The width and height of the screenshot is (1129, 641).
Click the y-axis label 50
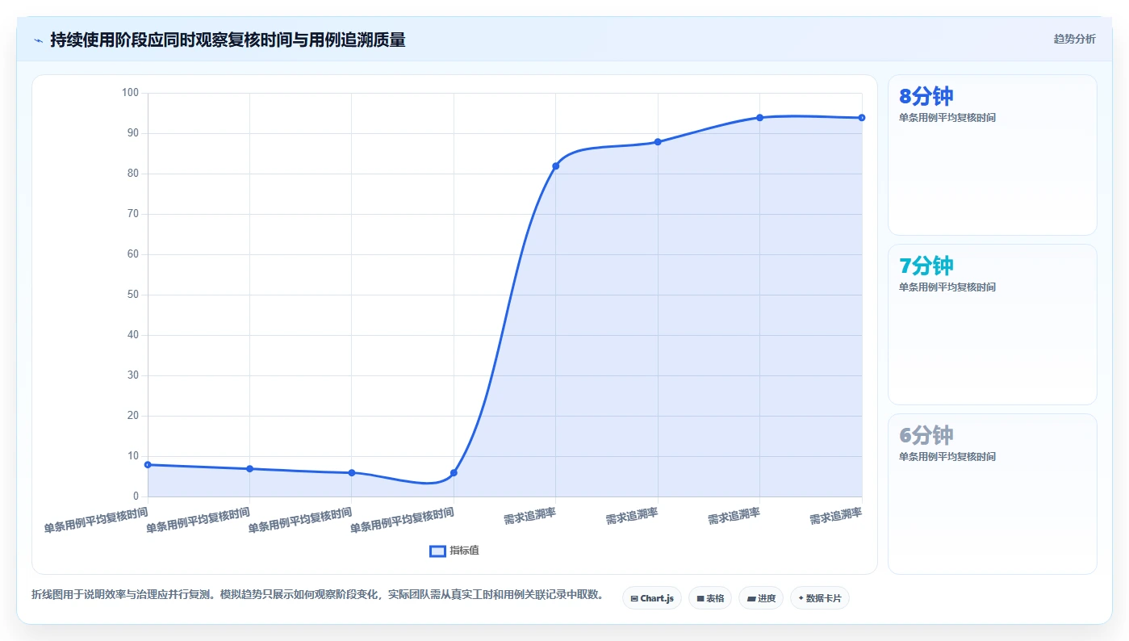[133, 295]
